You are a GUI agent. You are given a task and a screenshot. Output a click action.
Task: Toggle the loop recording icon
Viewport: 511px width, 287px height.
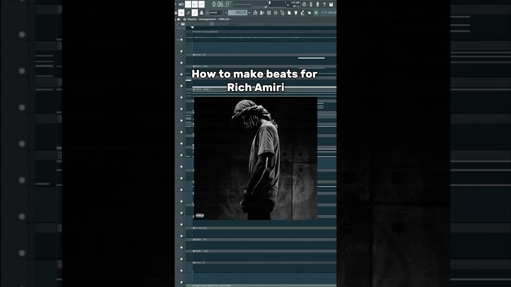point(202,4)
